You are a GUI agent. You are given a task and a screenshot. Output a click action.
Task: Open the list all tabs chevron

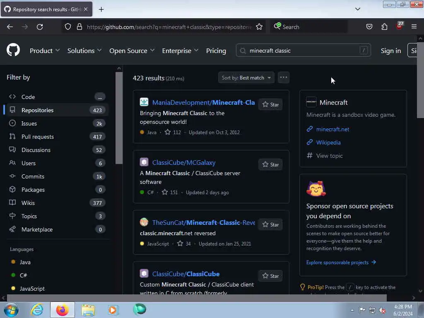pos(357,9)
